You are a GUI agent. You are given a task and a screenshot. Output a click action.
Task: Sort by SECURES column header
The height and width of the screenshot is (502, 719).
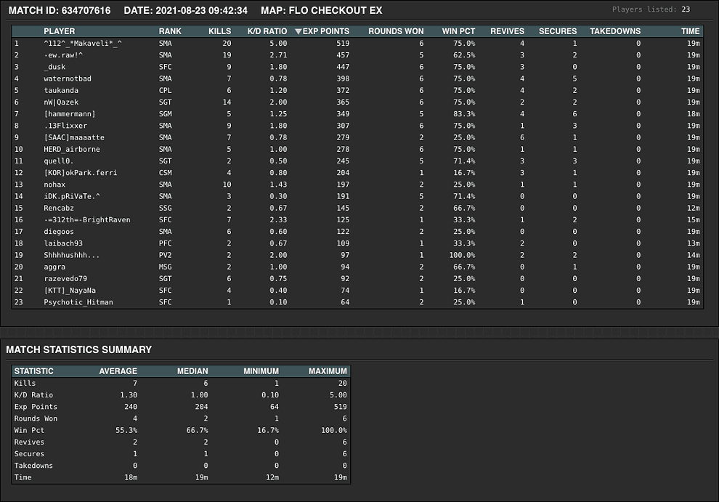(x=558, y=31)
